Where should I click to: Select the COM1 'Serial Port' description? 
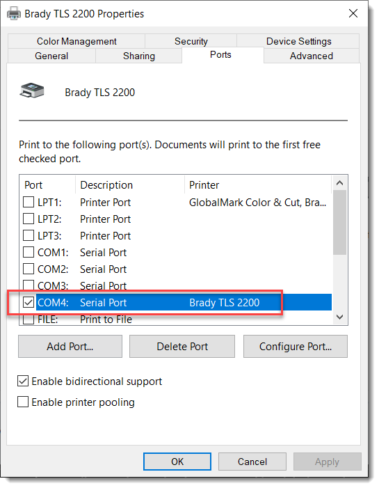[103, 253]
